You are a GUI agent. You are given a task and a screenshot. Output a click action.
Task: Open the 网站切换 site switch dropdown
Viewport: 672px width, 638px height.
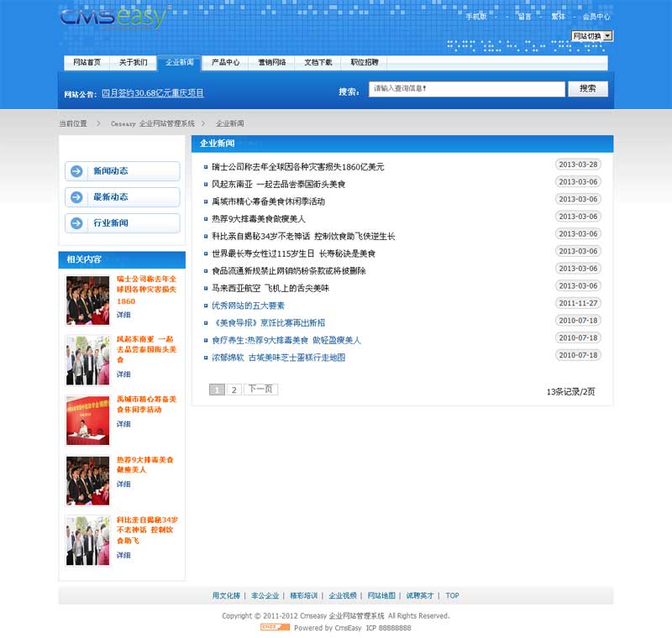click(592, 36)
